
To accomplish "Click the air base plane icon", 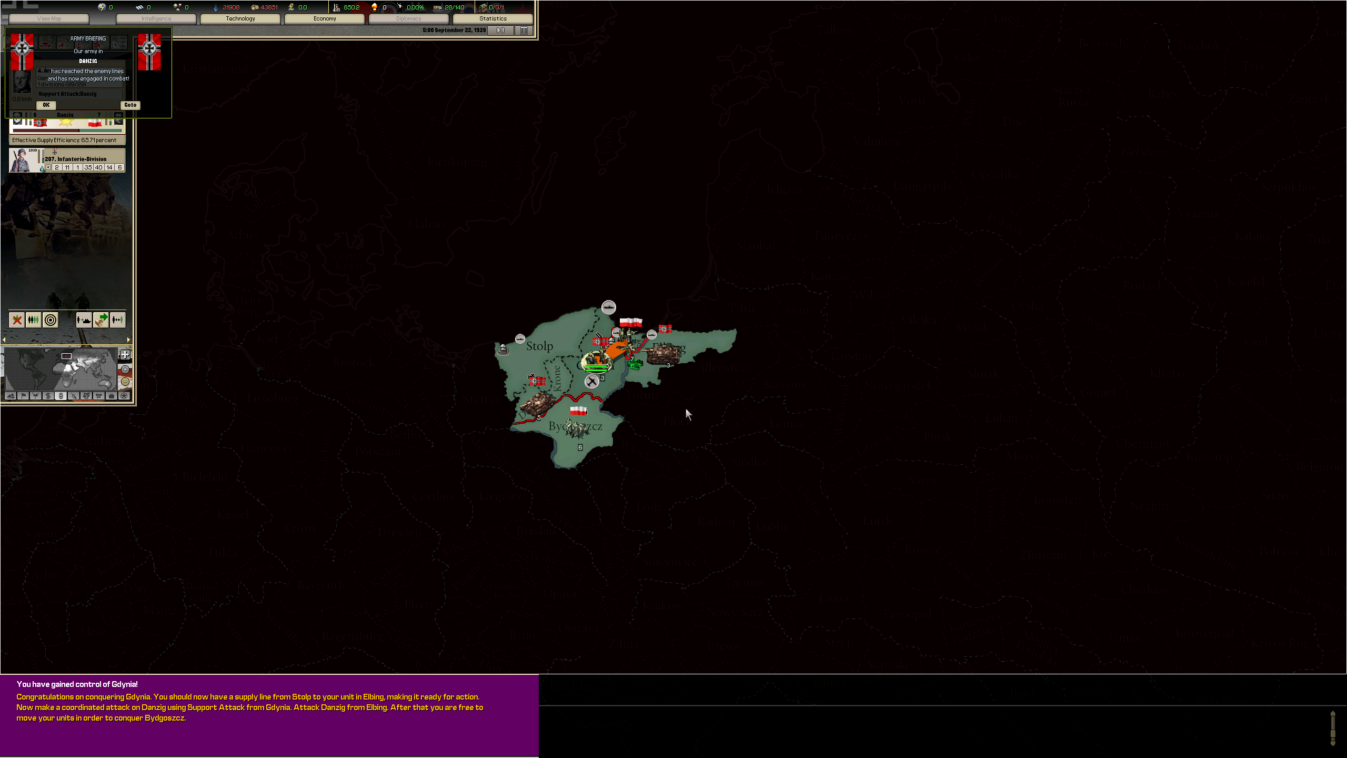I will (592, 382).
